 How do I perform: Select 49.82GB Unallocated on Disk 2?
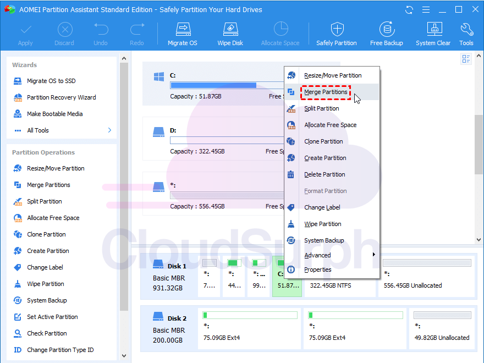[x=442, y=328]
